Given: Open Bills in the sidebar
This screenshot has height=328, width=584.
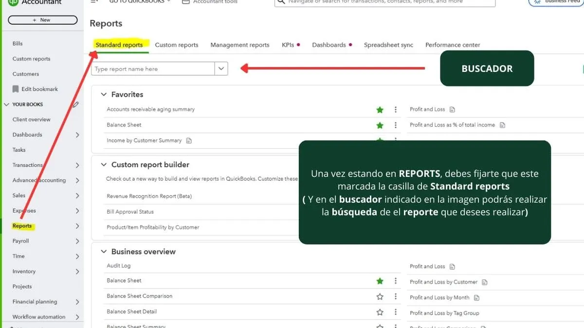Looking at the screenshot, I should tap(18, 44).
